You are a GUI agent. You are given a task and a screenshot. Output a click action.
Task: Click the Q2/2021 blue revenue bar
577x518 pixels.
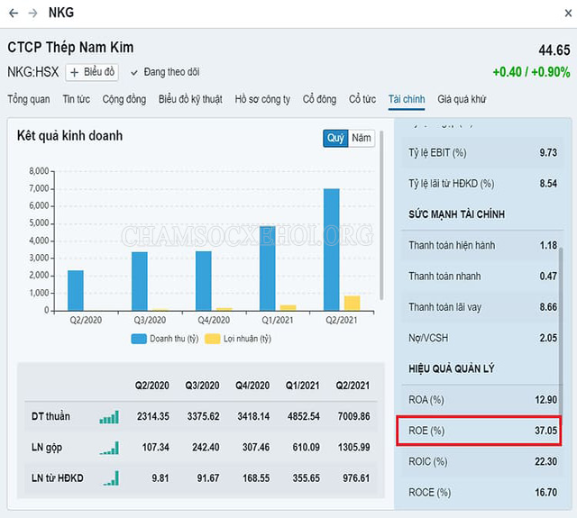pyautogui.click(x=332, y=250)
